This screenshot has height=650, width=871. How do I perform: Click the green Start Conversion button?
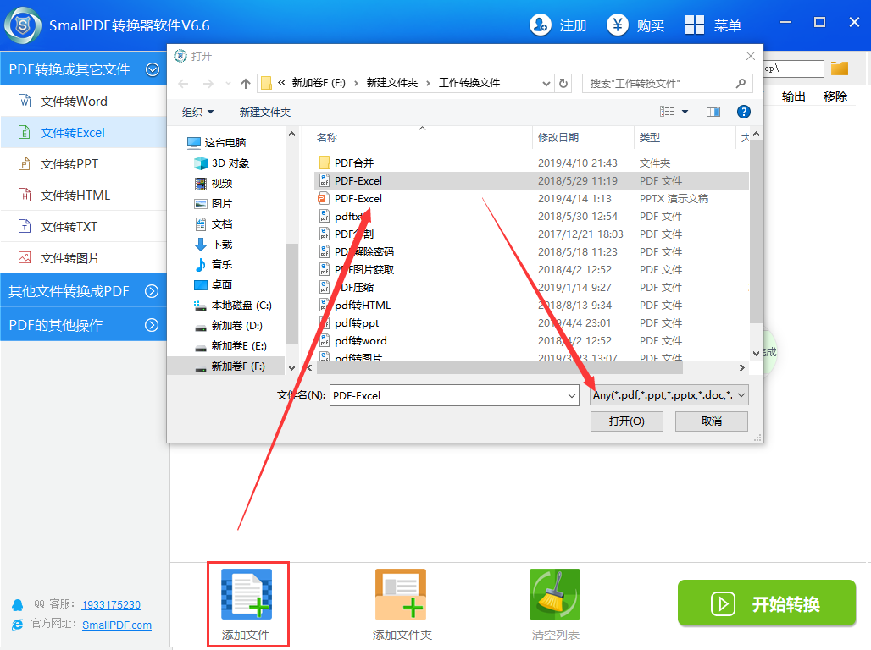tap(767, 603)
